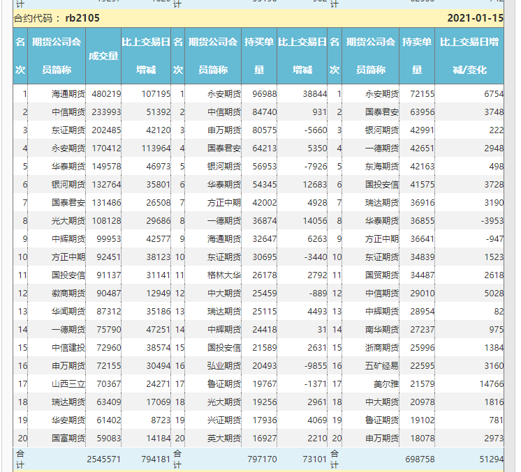Select long change value -5660

pos(316,130)
